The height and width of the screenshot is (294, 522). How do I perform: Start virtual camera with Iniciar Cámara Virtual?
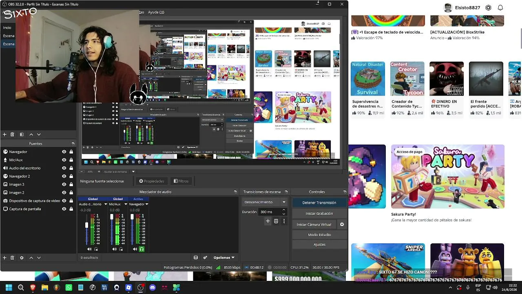click(314, 224)
